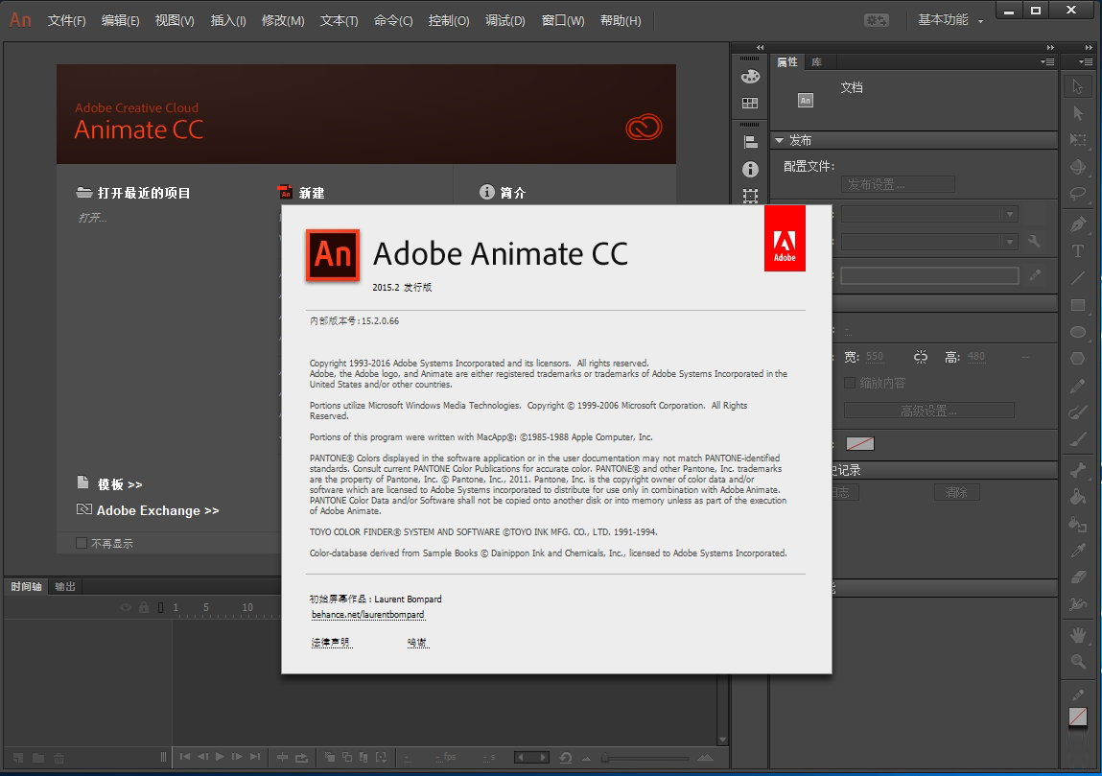1102x776 pixels.
Task: Select the Oval tool
Action: pyautogui.click(x=1077, y=332)
